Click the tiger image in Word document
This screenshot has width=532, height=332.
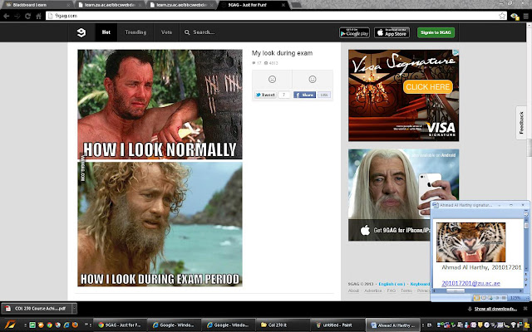tap(470, 242)
